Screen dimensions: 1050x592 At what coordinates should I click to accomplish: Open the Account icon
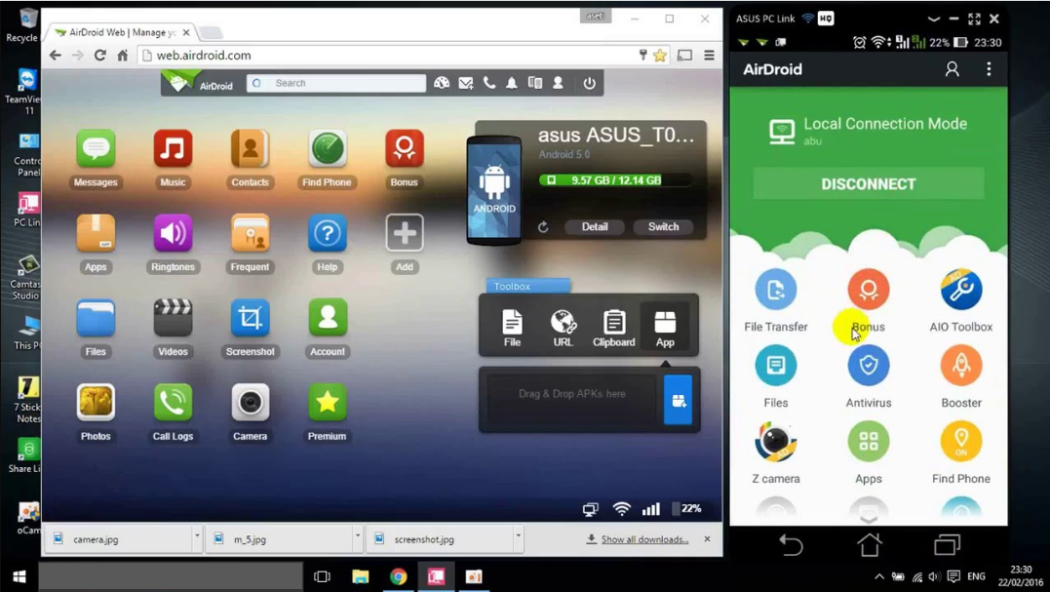click(x=327, y=318)
